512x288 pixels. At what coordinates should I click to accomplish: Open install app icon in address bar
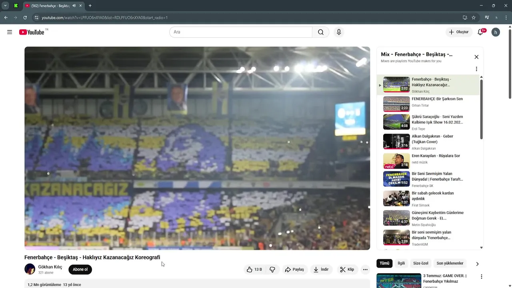465,18
